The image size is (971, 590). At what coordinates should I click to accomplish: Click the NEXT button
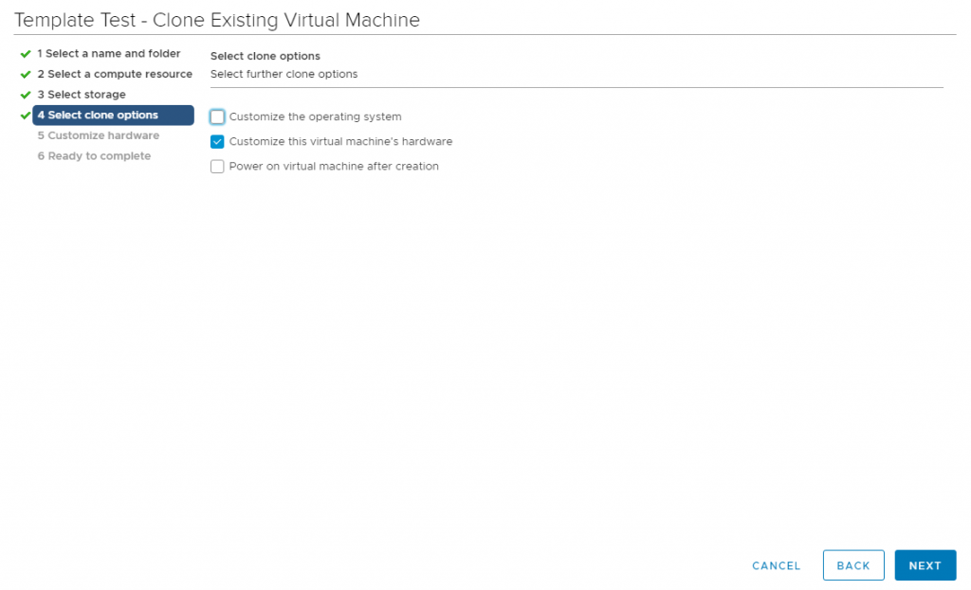point(925,565)
